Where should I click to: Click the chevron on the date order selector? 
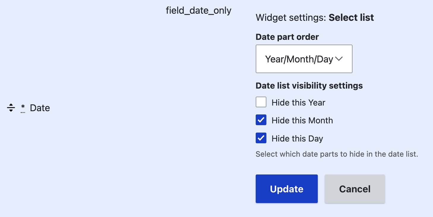(339, 59)
